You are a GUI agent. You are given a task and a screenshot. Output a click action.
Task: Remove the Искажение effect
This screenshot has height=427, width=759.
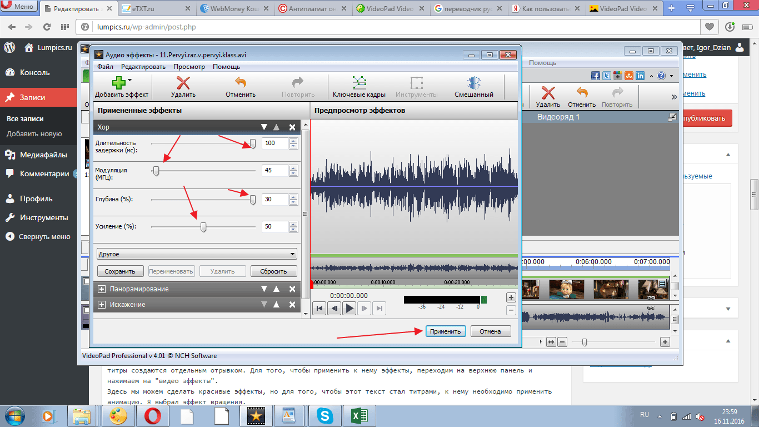pos(292,305)
